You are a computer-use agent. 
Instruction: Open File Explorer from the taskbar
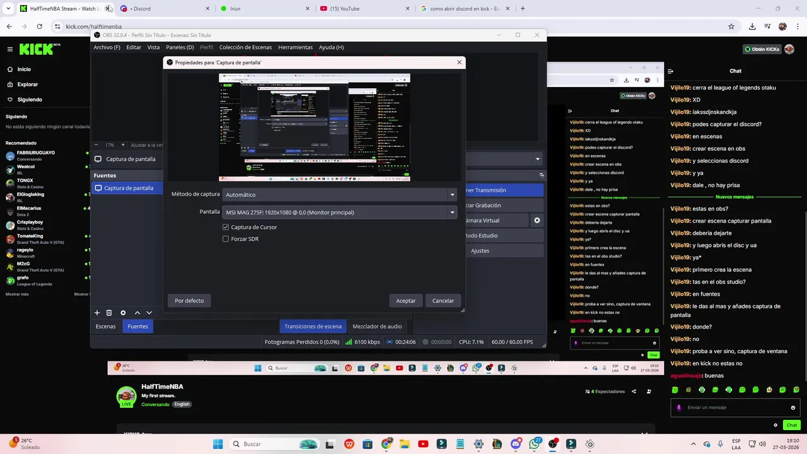(x=404, y=444)
